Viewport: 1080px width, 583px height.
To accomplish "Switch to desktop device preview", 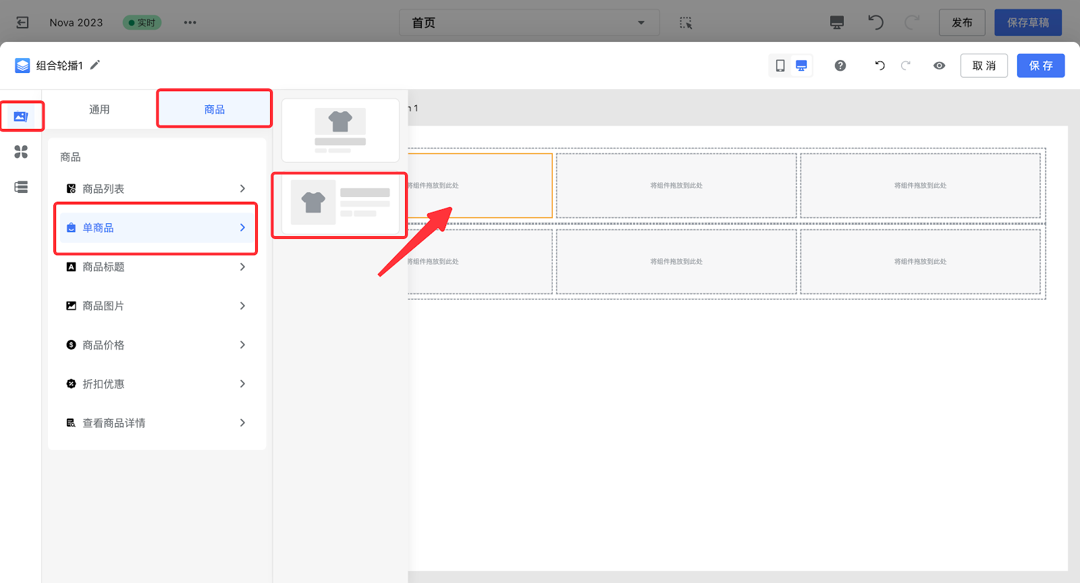I will click(801, 65).
